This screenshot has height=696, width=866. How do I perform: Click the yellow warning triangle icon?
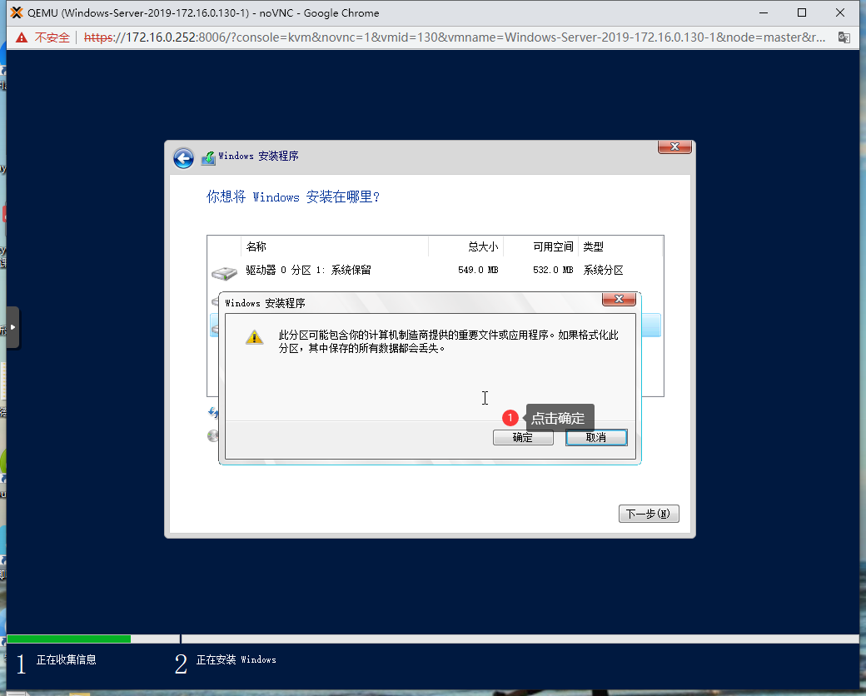[254, 337]
